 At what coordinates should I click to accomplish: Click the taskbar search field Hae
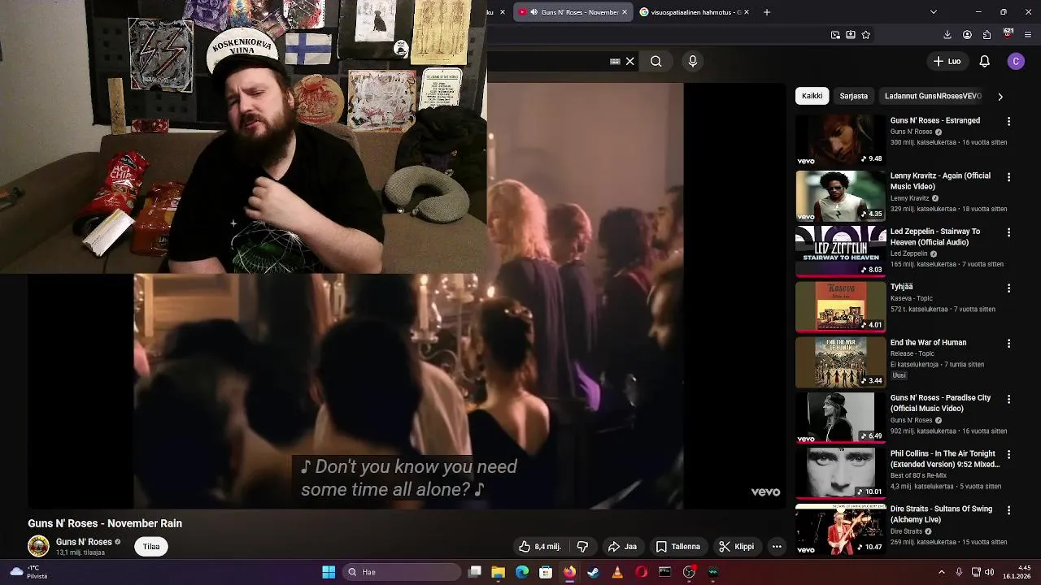(x=402, y=572)
